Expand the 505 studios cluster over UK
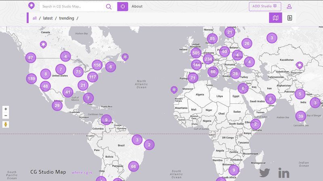 (196, 53)
